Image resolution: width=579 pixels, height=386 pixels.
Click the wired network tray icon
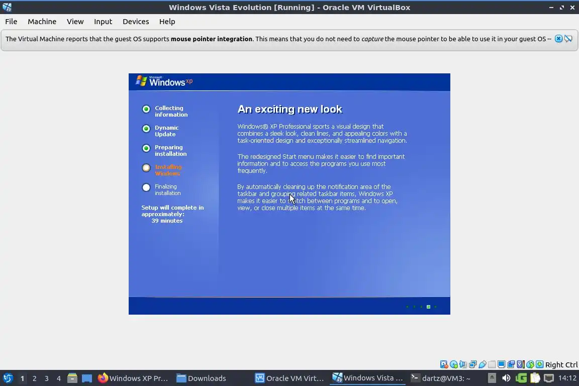549,378
